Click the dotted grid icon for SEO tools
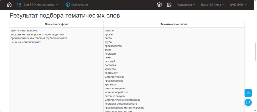Image resolution: width=257 pixels, height=112 pixels. click(x=19, y=5)
